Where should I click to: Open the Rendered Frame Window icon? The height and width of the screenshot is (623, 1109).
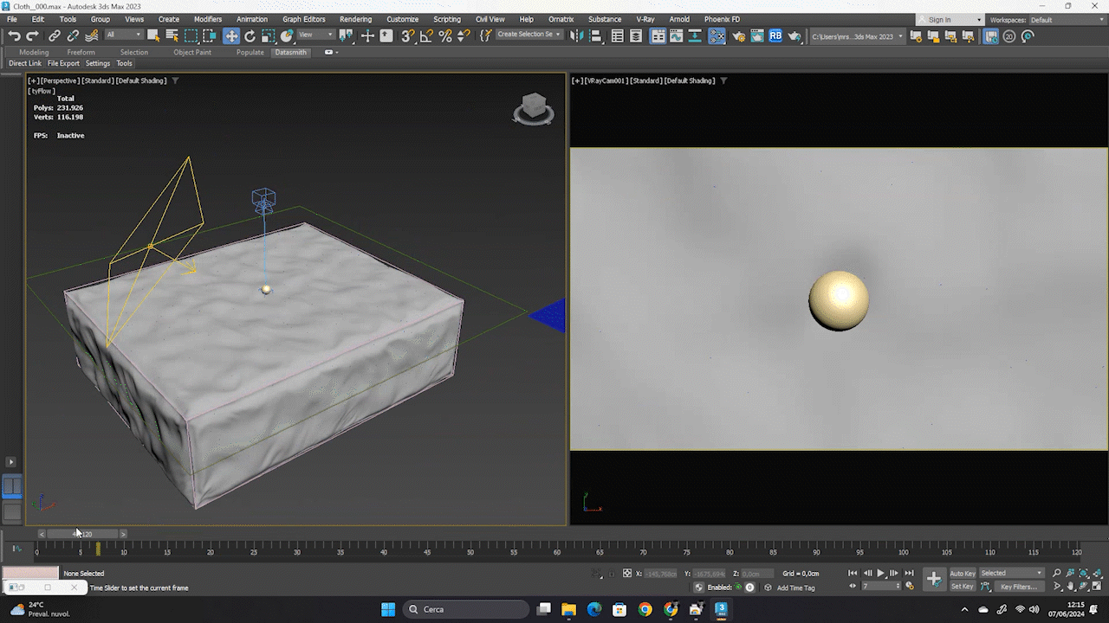(x=757, y=35)
